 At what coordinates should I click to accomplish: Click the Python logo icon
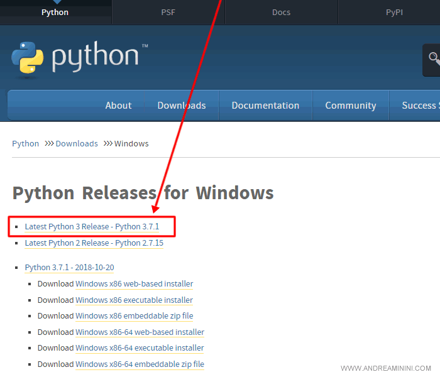[x=28, y=58]
